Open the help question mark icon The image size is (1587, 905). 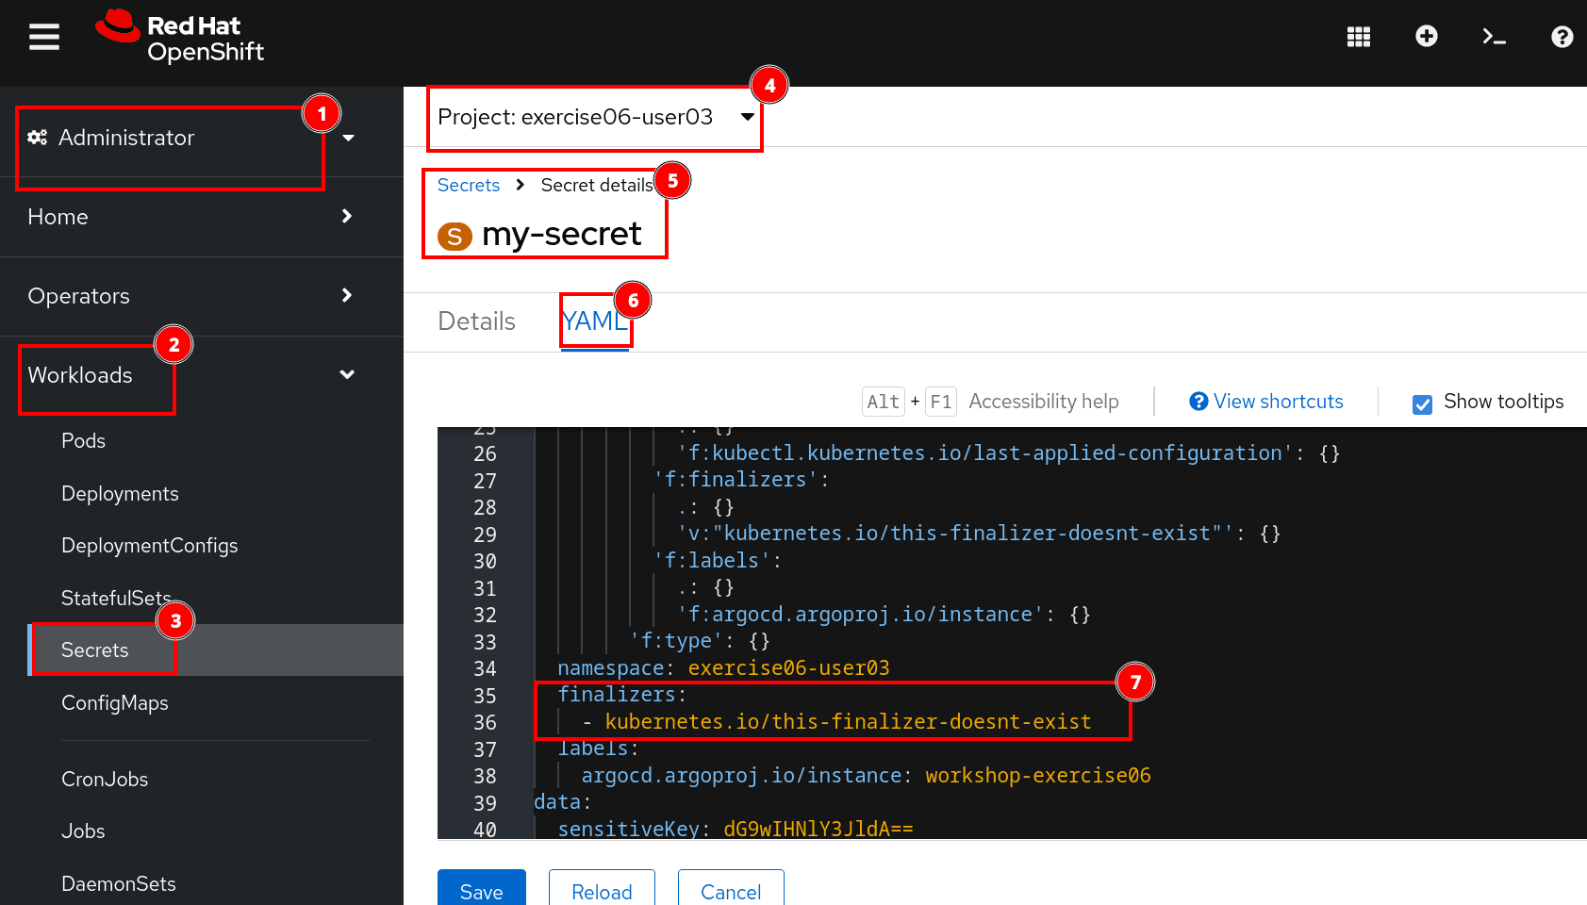(x=1562, y=37)
